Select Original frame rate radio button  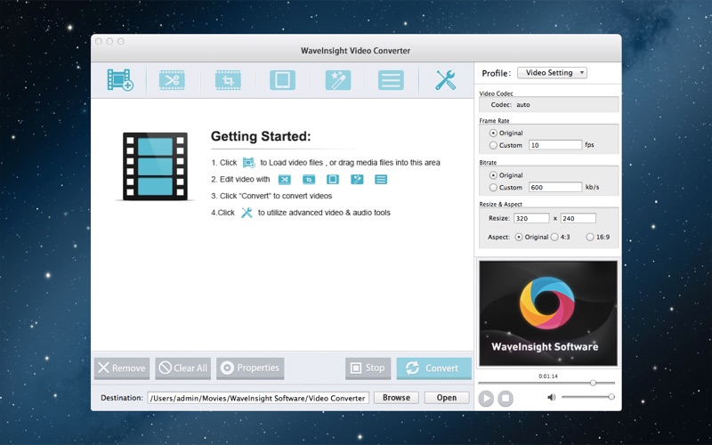pyautogui.click(x=493, y=133)
